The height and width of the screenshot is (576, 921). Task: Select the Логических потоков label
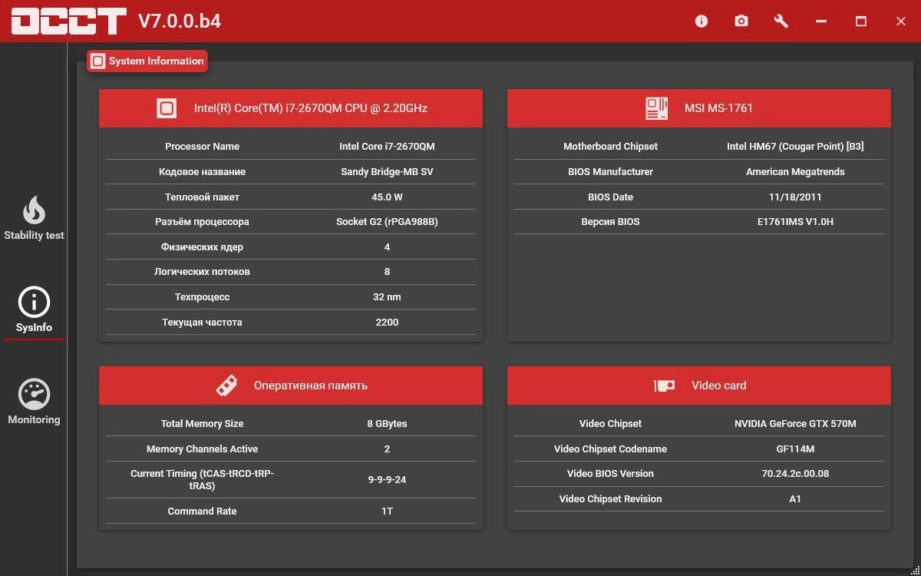point(202,271)
